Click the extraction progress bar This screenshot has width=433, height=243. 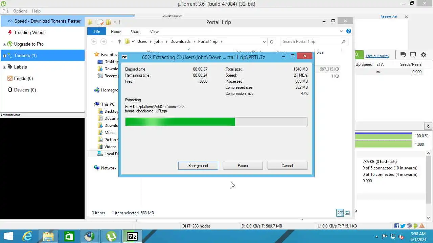(x=216, y=122)
